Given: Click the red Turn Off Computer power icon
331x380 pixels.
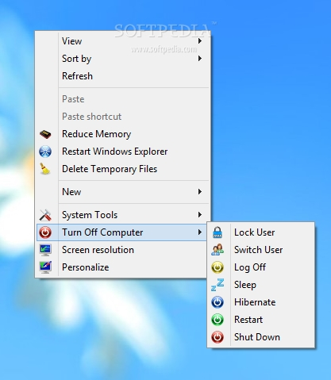Looking at the screenshot, I should [x=45, y=232].
